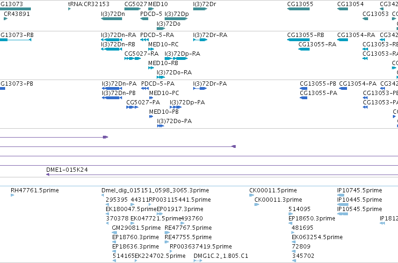Select the l(3)72Do-PA protein label
Screen dimensions: 398x263
point(174,121)
